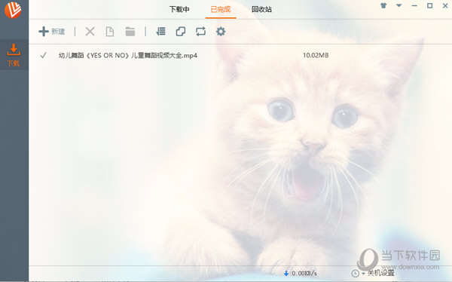Switch to the 下载中 tab
The image size is (452, 282).
coord(179,9)
